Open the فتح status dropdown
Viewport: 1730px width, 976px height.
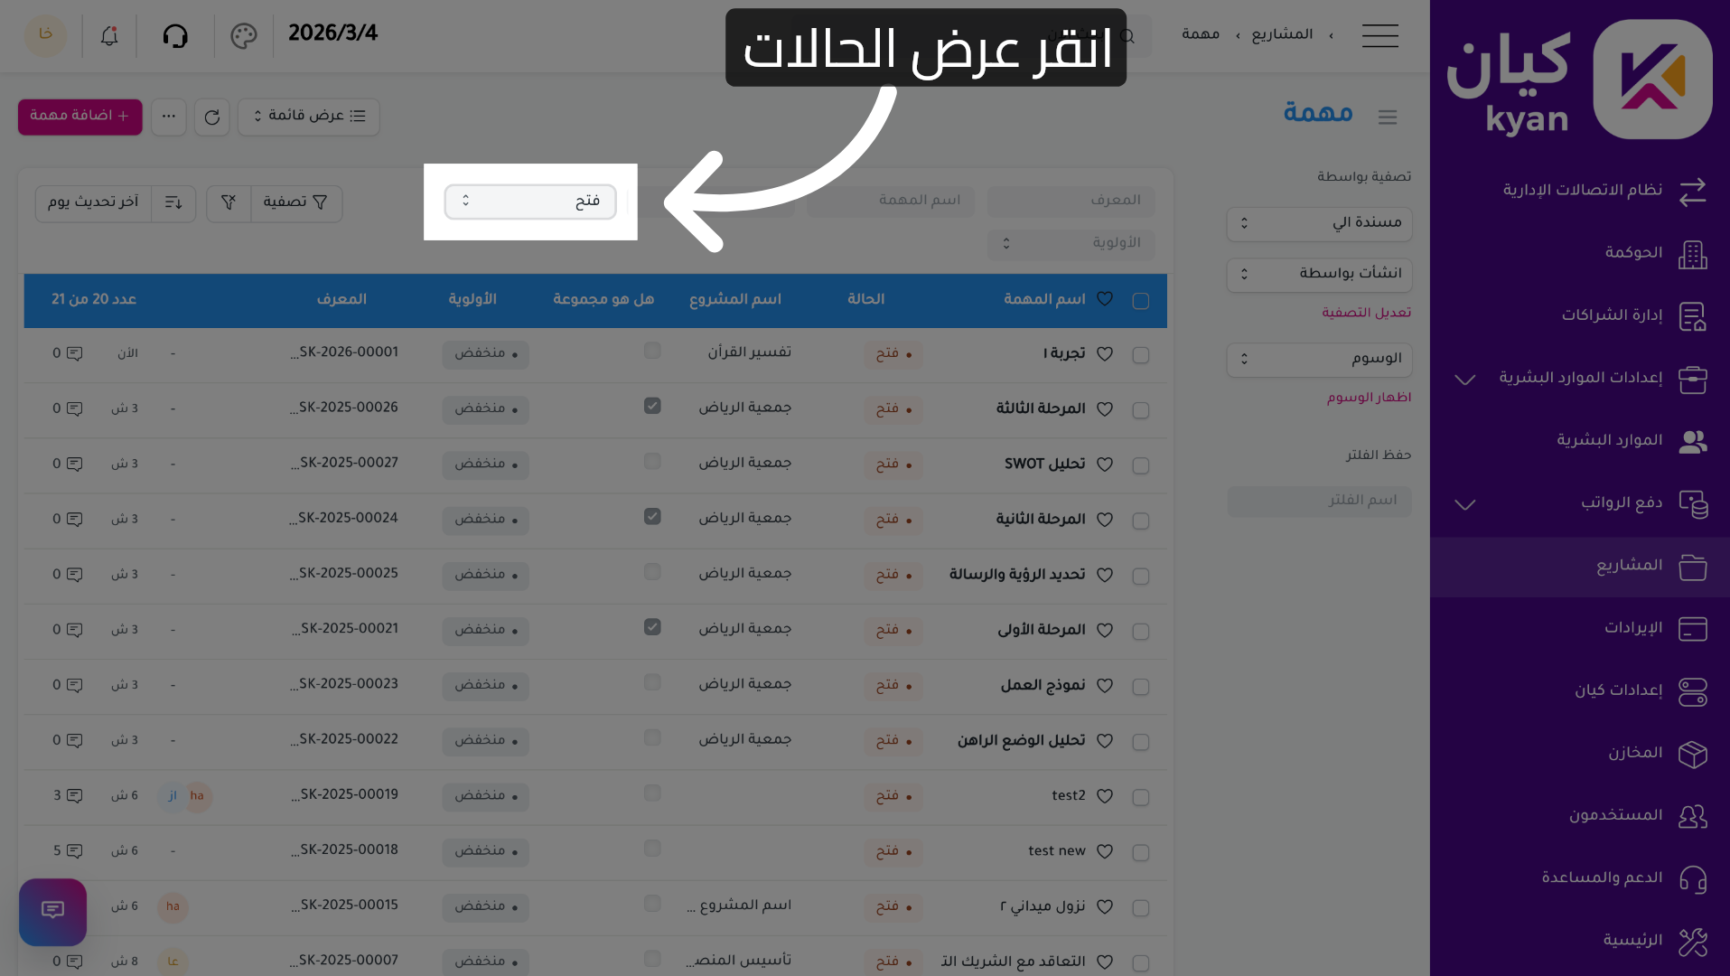tap(528, 202)
